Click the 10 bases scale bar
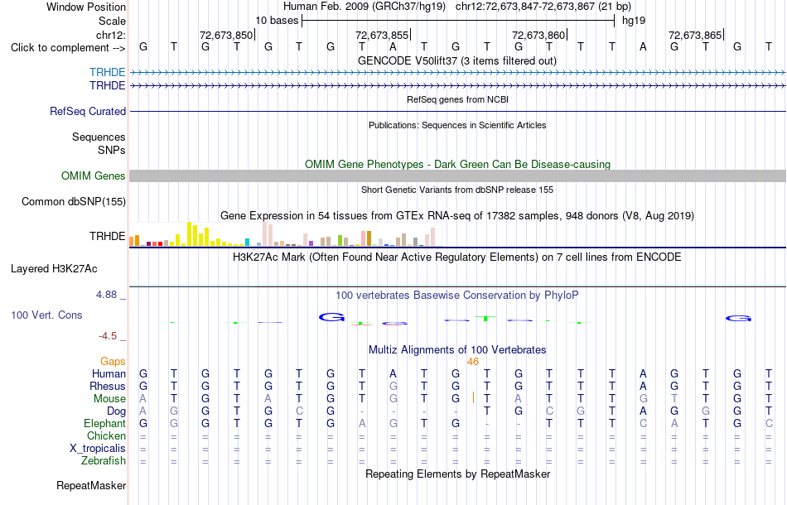Viewport: 787px width, 505px height. [458, 21]
